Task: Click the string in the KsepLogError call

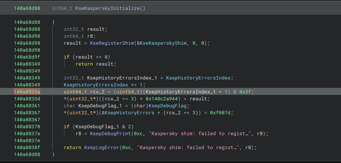Action: point(188,148)
